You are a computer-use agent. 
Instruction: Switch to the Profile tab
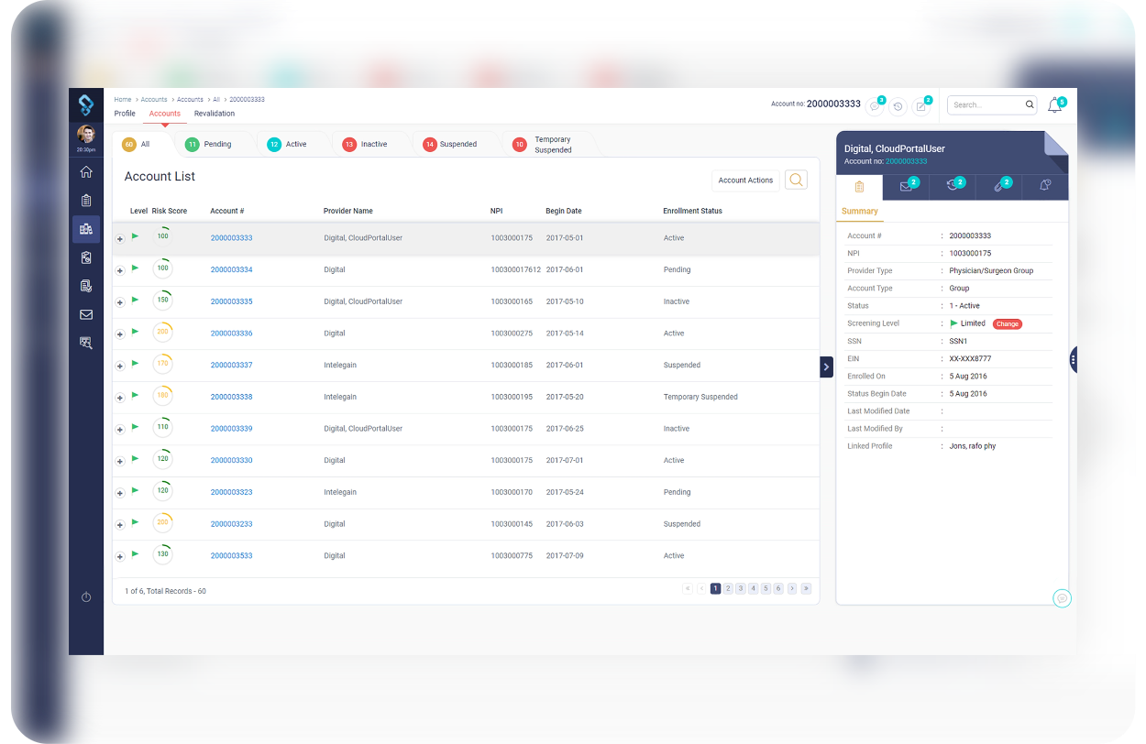point(125,114)
